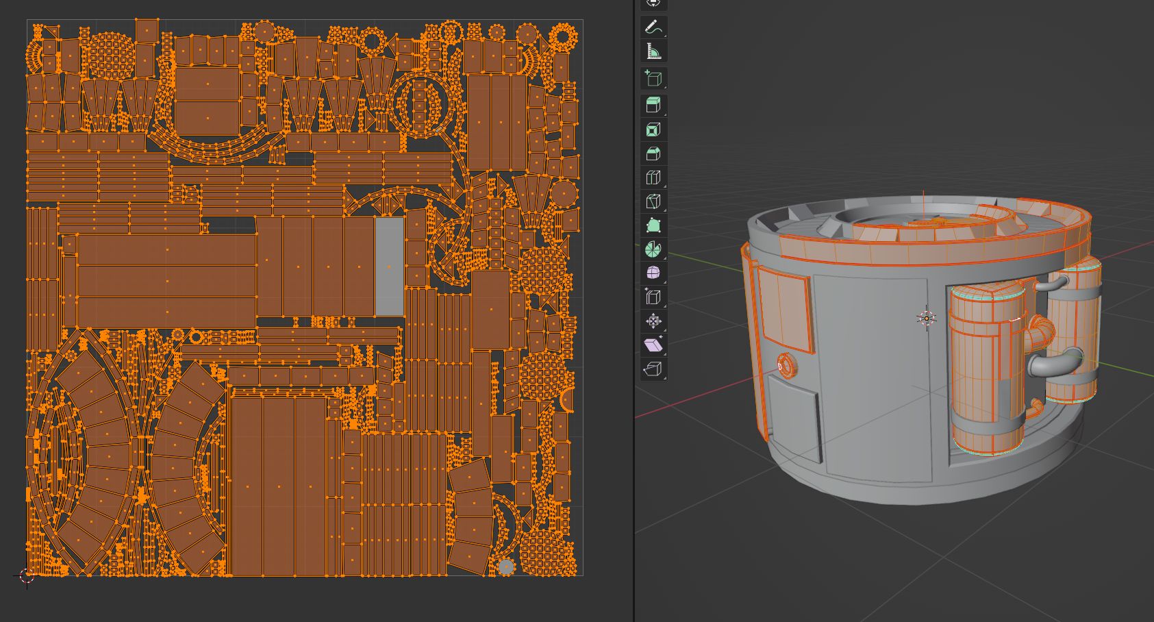
Task: Activate the Measure tool
Action: point(653,51)
